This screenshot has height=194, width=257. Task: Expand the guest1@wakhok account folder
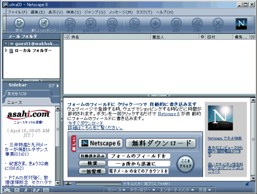[6, 43]
